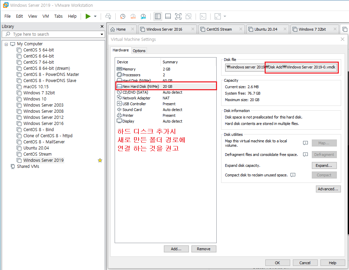Close the CentOS Stream tab
The width and height of the screenshot is (349, 270).
pos(240,29)
